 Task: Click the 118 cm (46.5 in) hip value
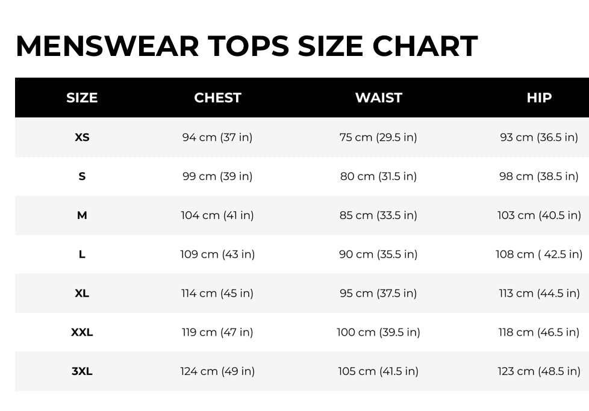point(539,332)
